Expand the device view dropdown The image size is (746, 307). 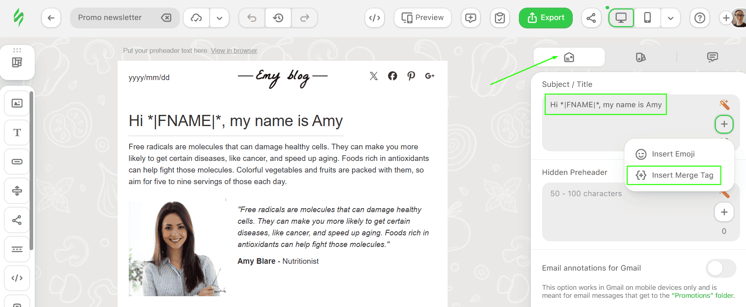click(x=671, y=18)
